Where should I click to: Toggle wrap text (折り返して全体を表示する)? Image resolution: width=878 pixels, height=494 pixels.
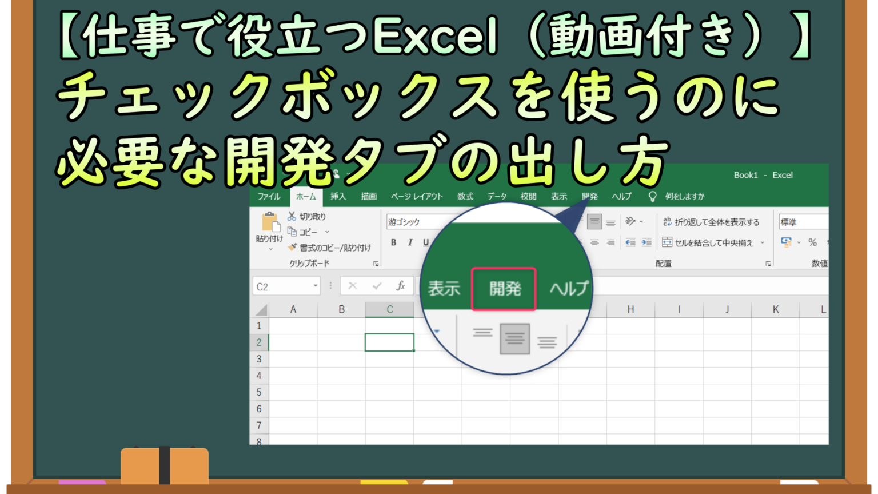(x=711, y=222)
